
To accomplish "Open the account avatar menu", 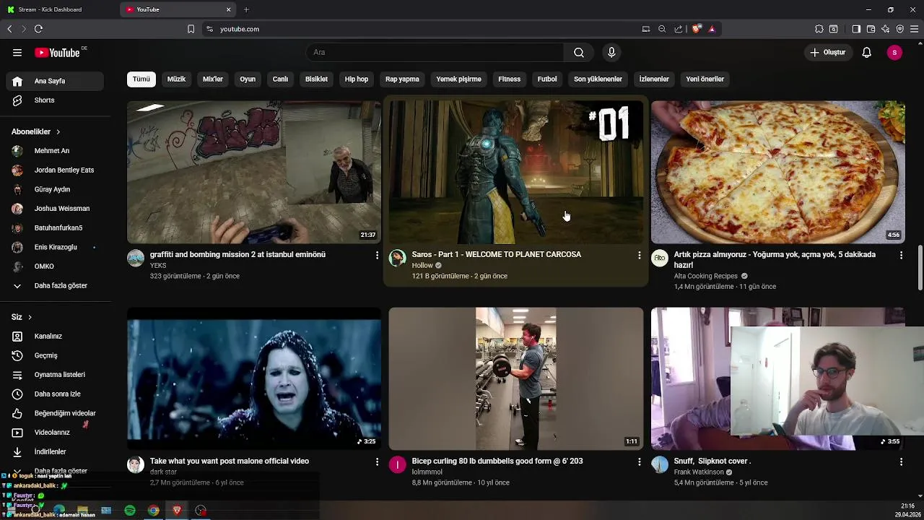I will 894,52.
